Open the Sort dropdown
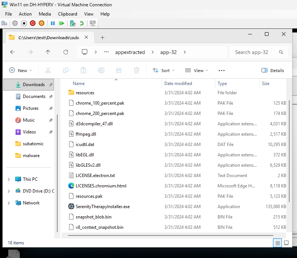 (x=163, y=71)
